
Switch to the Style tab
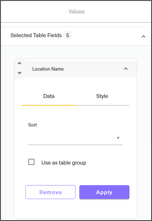(102, 96)
